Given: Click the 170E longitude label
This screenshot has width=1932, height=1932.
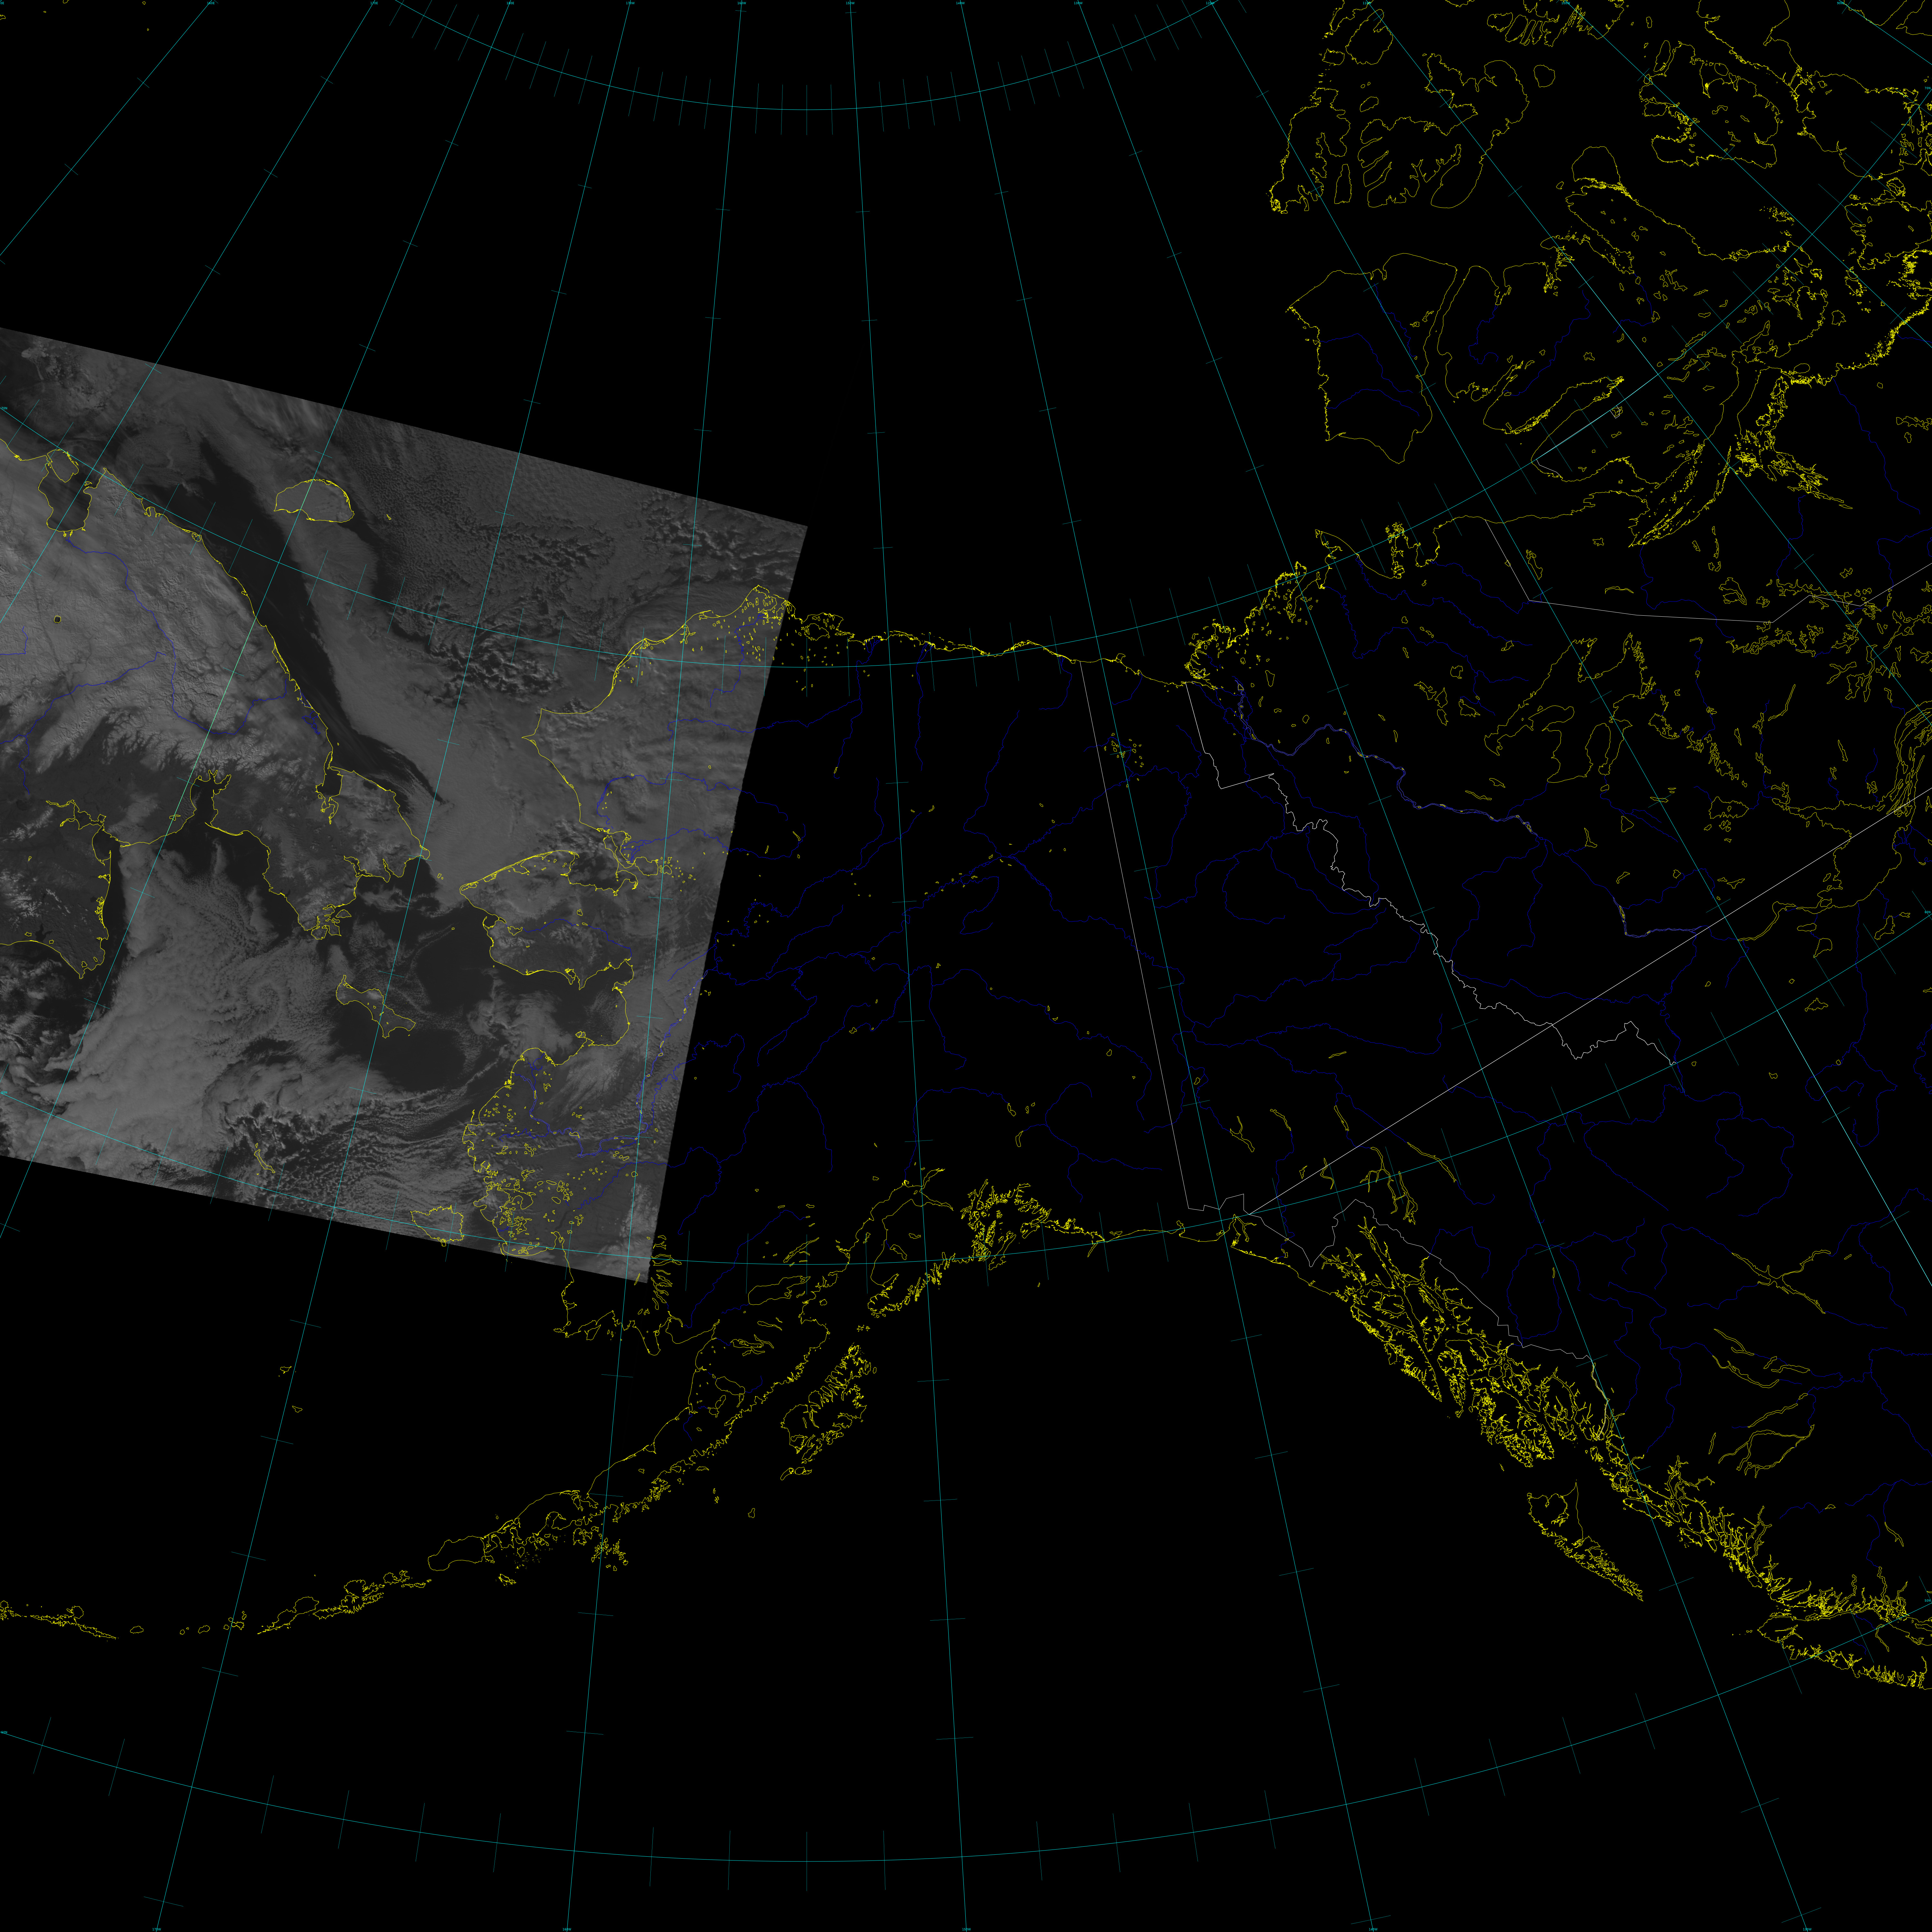Looking at the screenshot, I should tap(374, 3).
